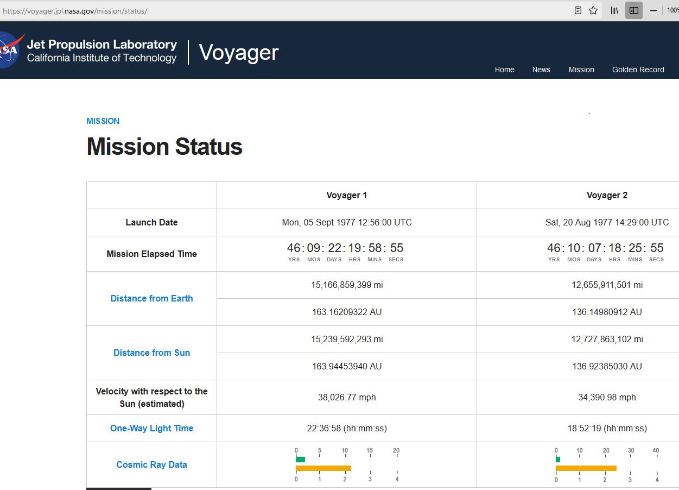Open the Golden Record nav menu
The height and width of the screenshot is (490, 679).
click(638, 70)
